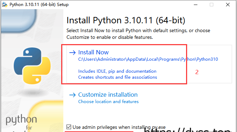237x132 pixels.
Task: Click the 'Install Python 3.10.11 (64-bit)' heading
Action: tap(126, 20)
